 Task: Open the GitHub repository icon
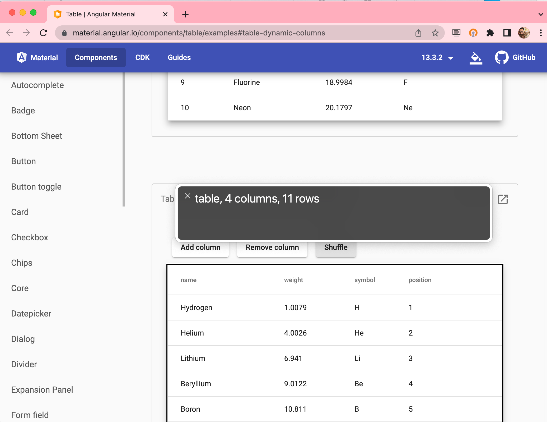502,57
